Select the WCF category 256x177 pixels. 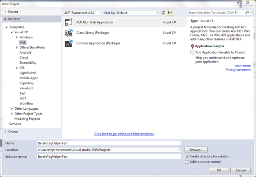click(23, 99)
